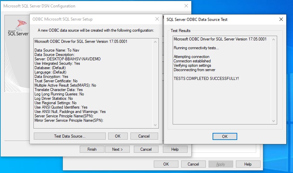
Task: Click 'Server Service Principle Name(SPN):' line
Action: coord(64,116)
